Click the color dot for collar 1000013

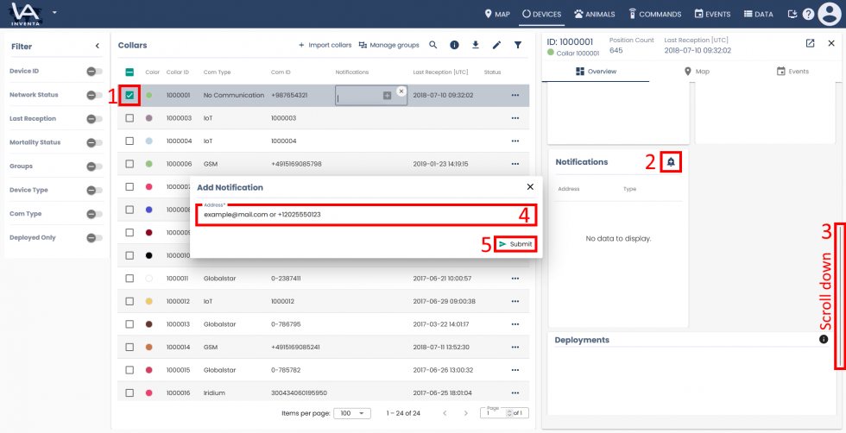coord(148,324)
